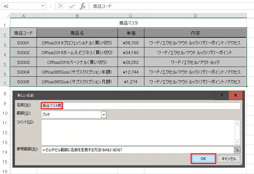Click price cell ¥34,160
Image resolution: width=254 pixels, height=174 pixels.
(x=131, y=52)
